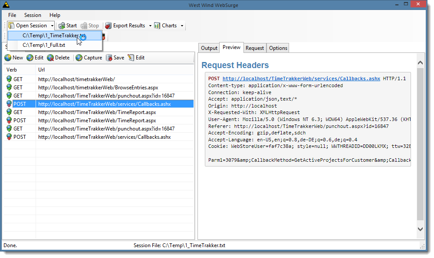The width and height of the screenshot is (434, 258).
Task: Switch to the Options tab
Action: click(278, 48)
